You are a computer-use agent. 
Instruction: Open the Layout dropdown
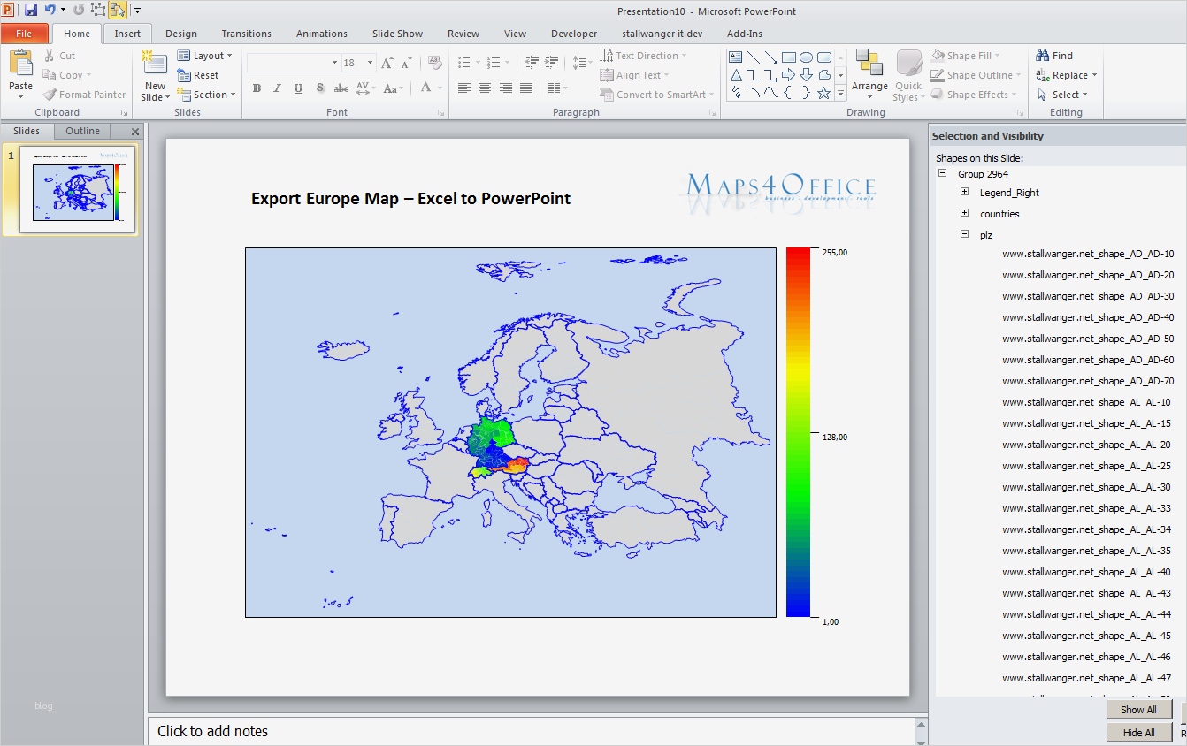[206, 55]
